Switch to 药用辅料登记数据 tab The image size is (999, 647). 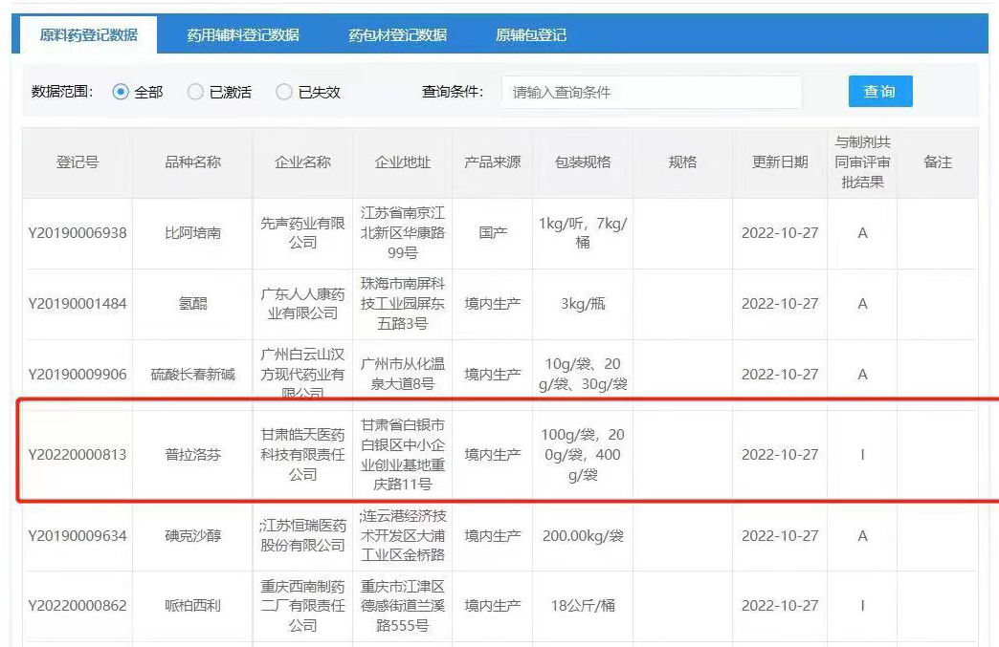[x=243, y=35]
